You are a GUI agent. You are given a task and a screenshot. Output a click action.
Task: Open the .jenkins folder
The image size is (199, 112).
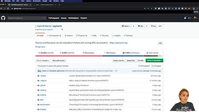tap(43, 90)
